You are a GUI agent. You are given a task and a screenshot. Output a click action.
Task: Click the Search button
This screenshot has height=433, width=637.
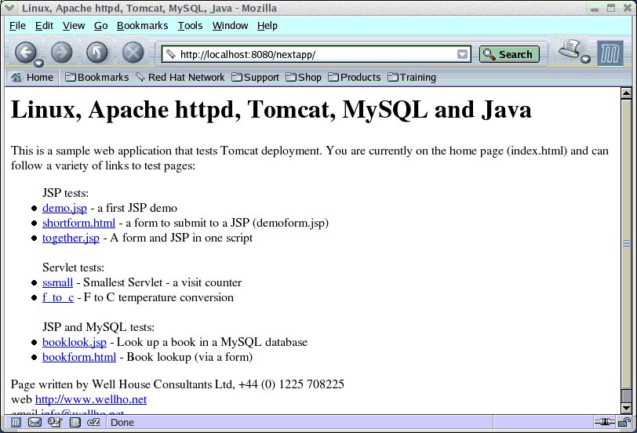tap(509, 54)
